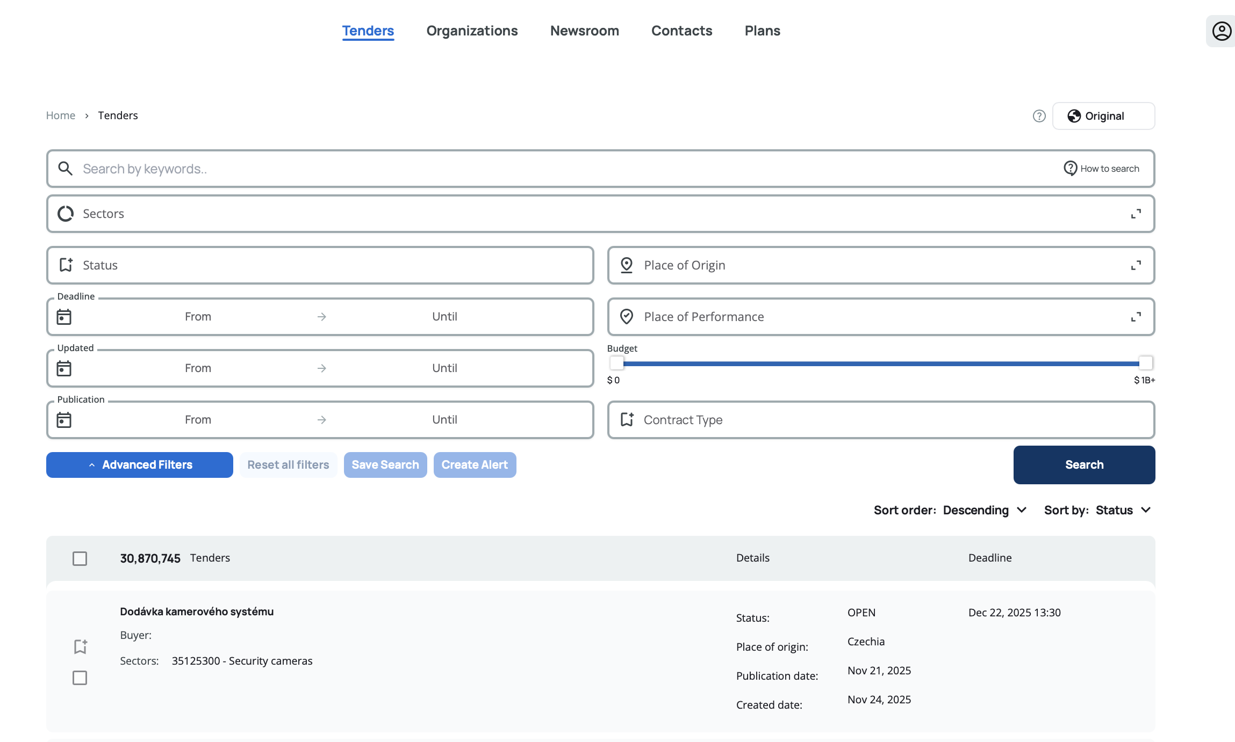Tick the checkbox for Dodávka kamerového systému
1235x742 pixels.
tap(80, 678)
